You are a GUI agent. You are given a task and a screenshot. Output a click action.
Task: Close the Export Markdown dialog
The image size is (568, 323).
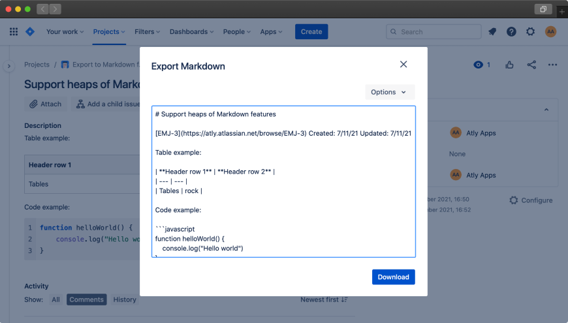(x=403, y=65)
